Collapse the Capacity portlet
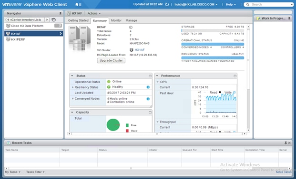Viewport: 296px width, 179px height. [x=72, y=112]
